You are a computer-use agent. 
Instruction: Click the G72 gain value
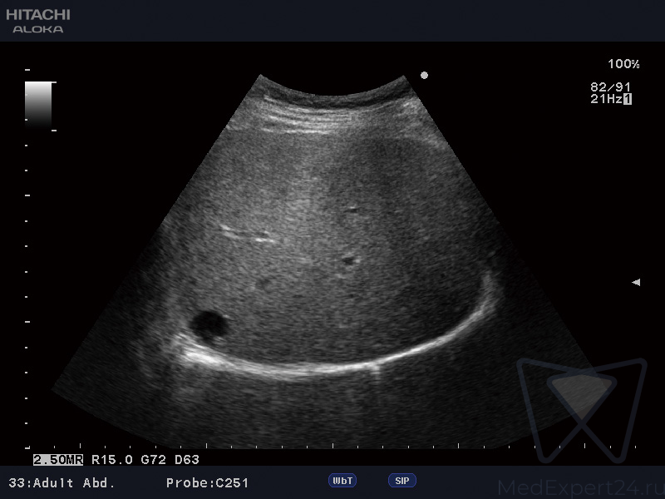point(151,459)
